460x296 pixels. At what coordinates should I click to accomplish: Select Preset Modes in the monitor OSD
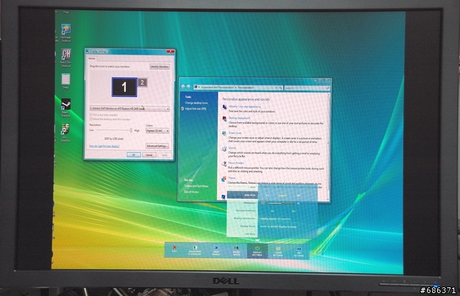click(x=236, y=251)
